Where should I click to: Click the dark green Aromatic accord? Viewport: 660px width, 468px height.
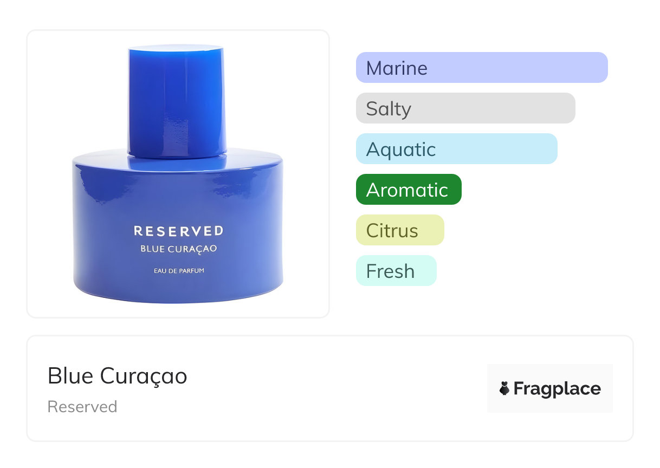[409, 190]
